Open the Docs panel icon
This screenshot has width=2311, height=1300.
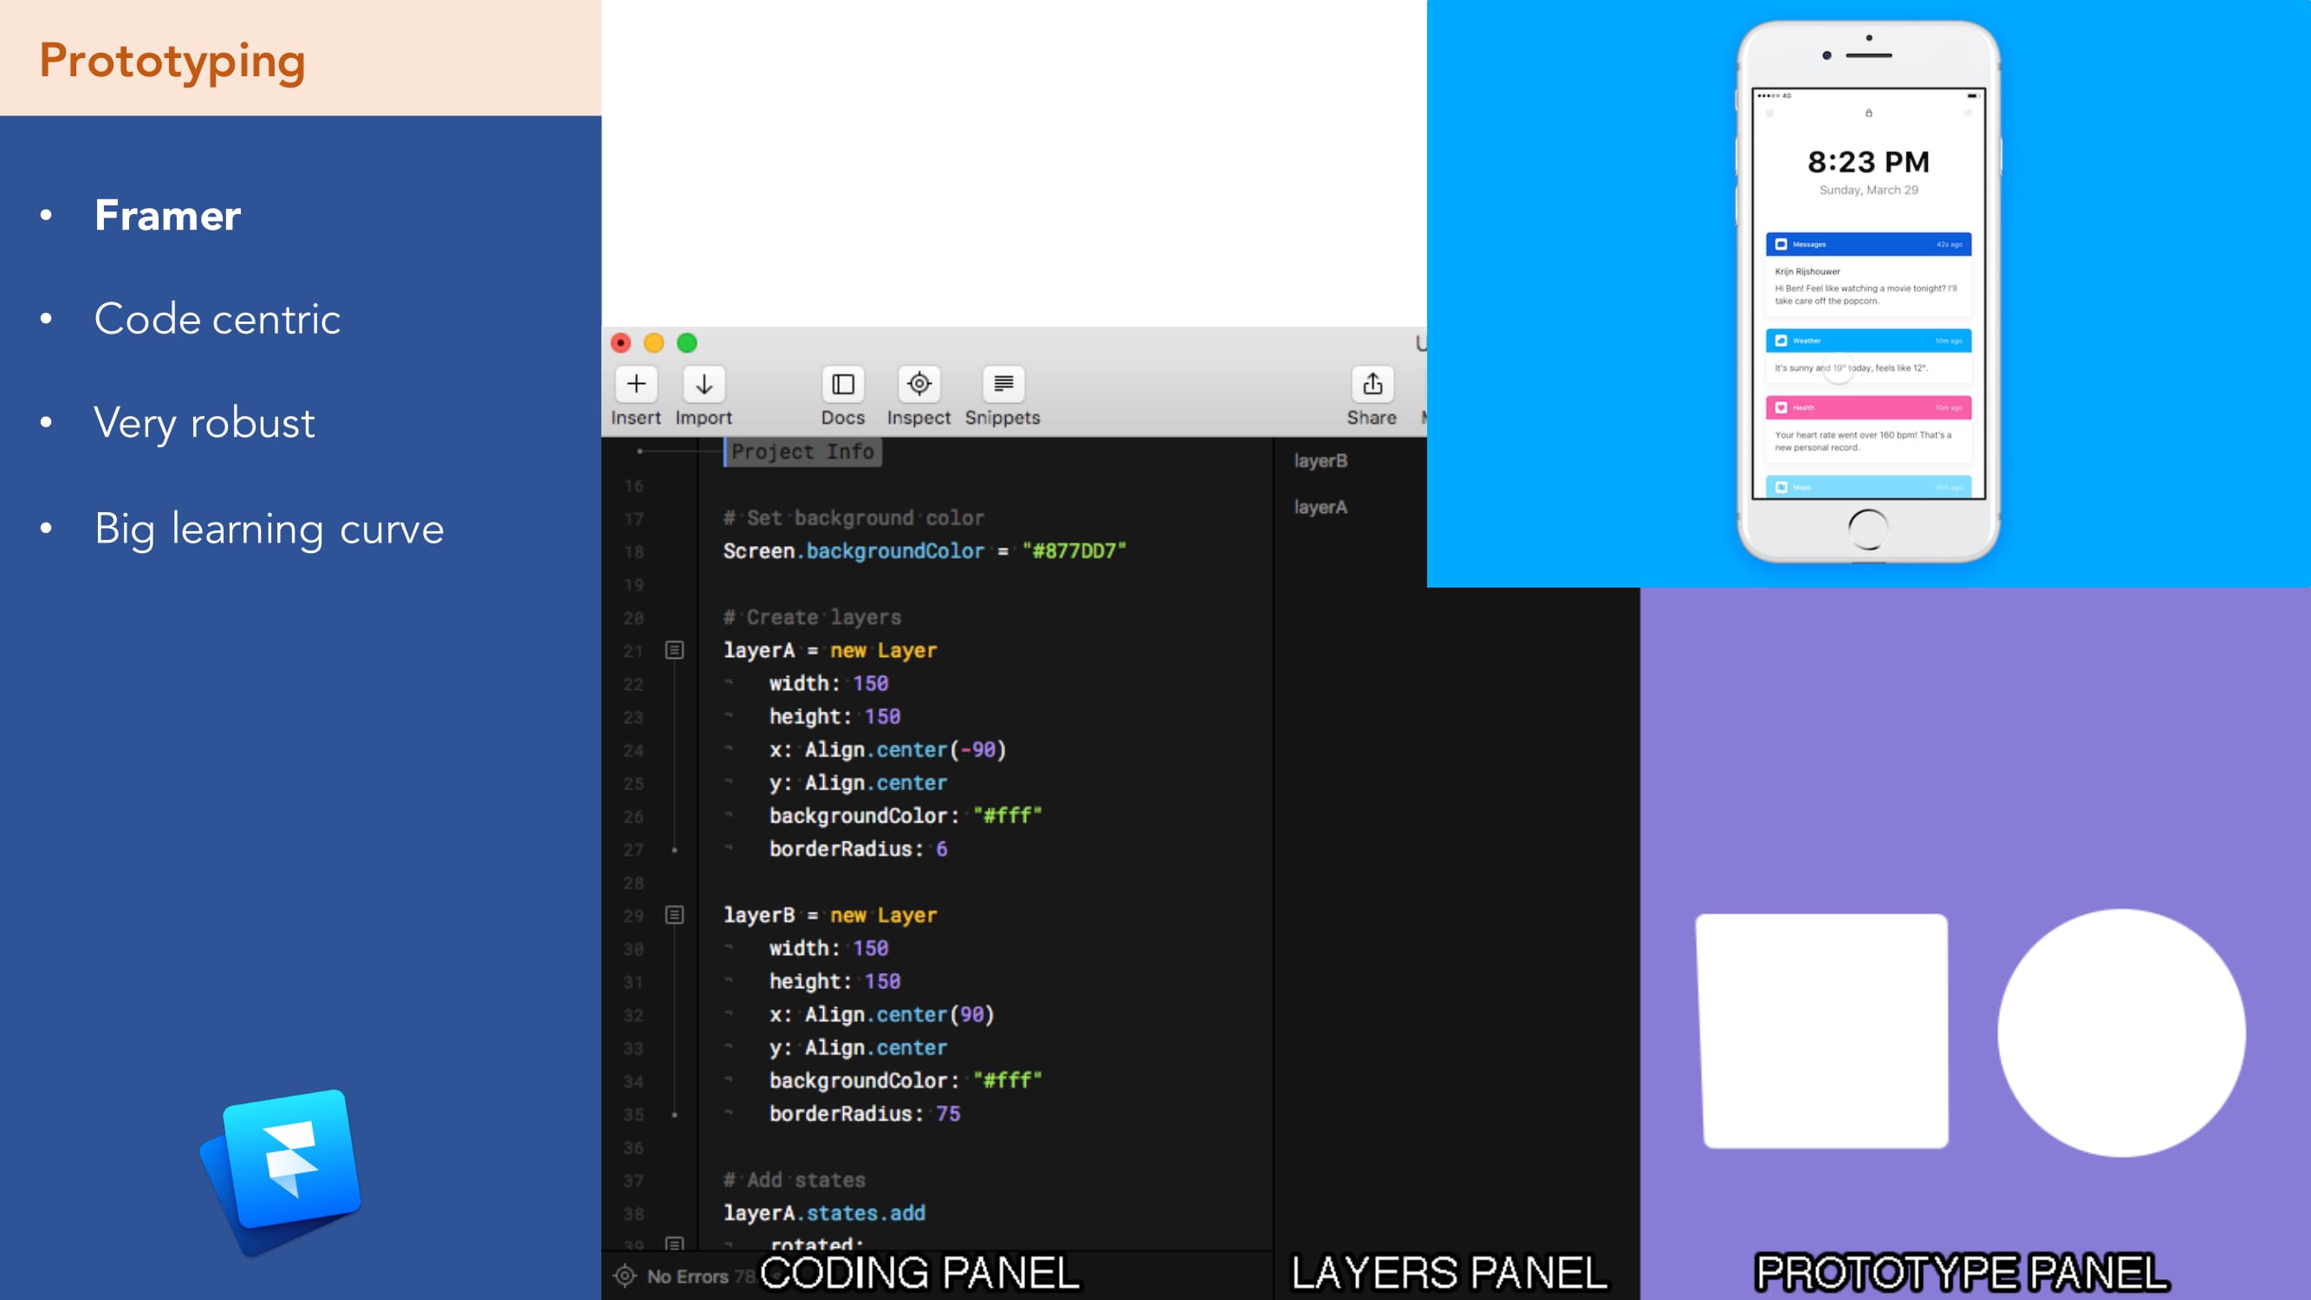[x=842, y=384]
